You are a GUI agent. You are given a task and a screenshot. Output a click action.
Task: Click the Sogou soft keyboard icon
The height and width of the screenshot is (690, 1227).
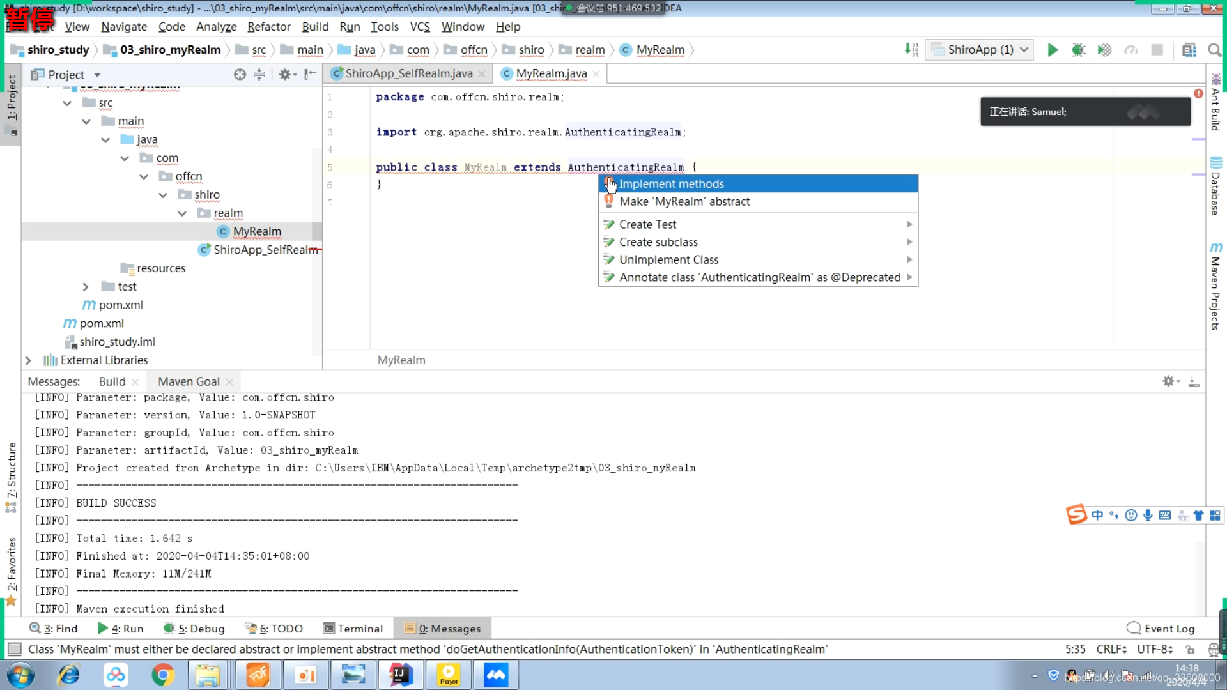(1164, 515)
